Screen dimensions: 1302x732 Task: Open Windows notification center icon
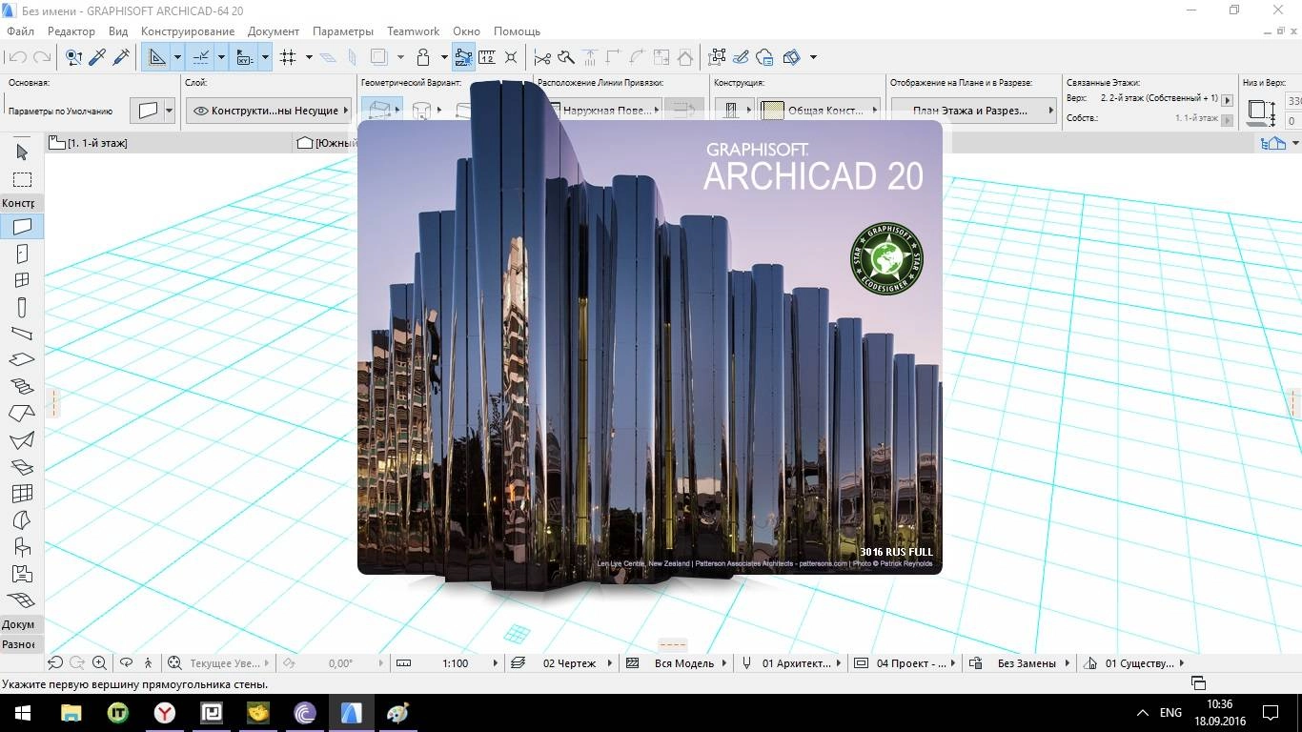tap(1271, 712)
